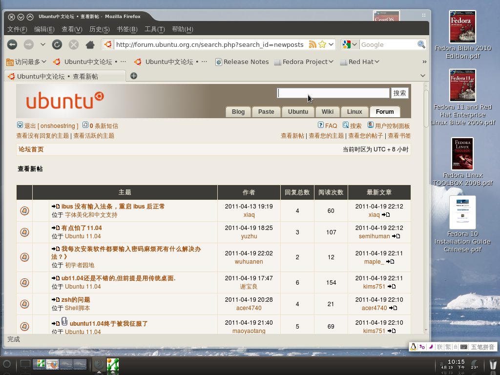
Task: Switch to the Paste site tab
Action: point(266,112)
